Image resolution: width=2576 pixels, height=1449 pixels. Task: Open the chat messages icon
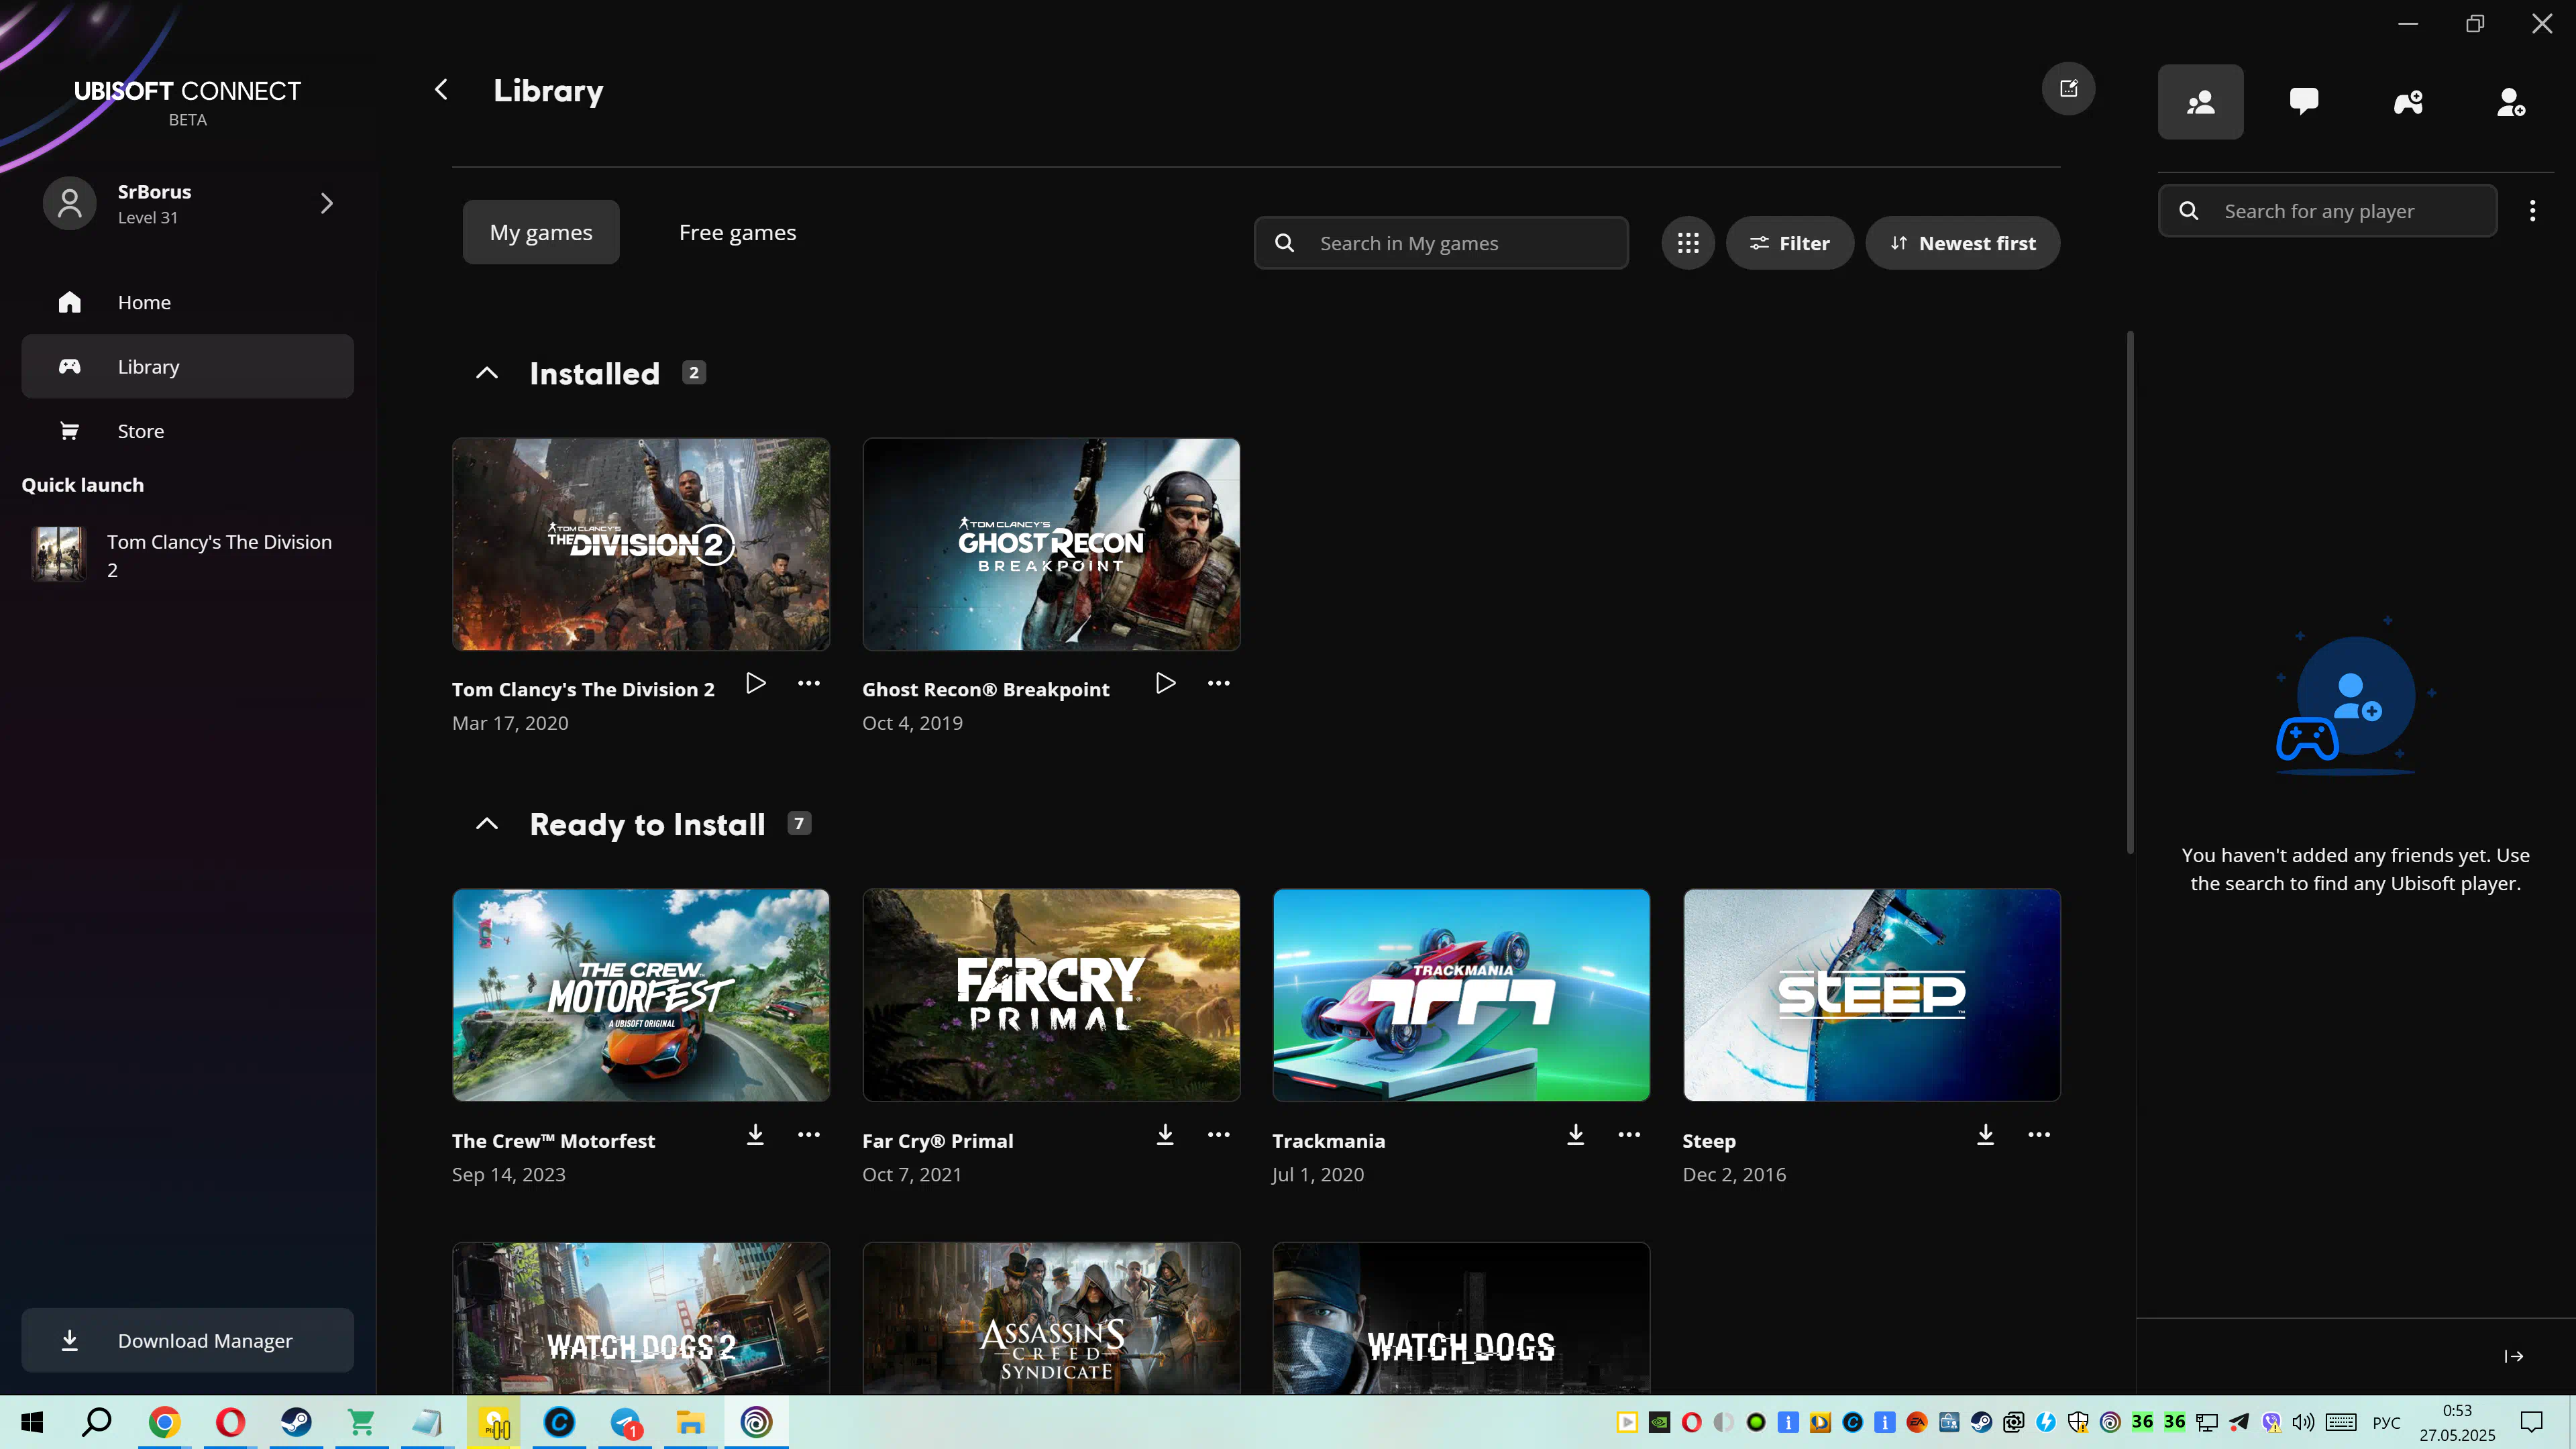click(2304, 102)
